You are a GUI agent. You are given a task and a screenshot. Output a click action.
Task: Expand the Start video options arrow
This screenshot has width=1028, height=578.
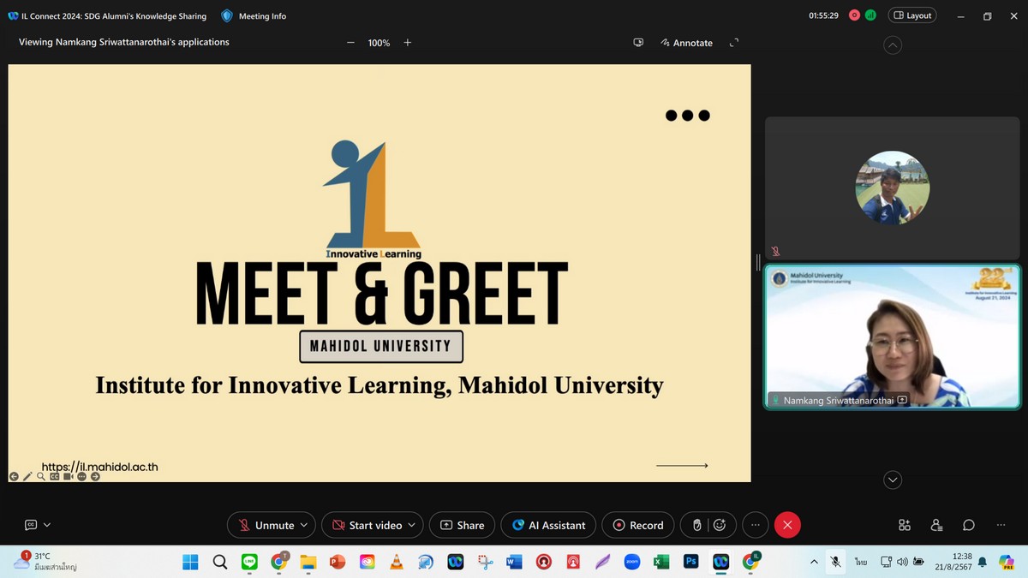pos(412,525)
